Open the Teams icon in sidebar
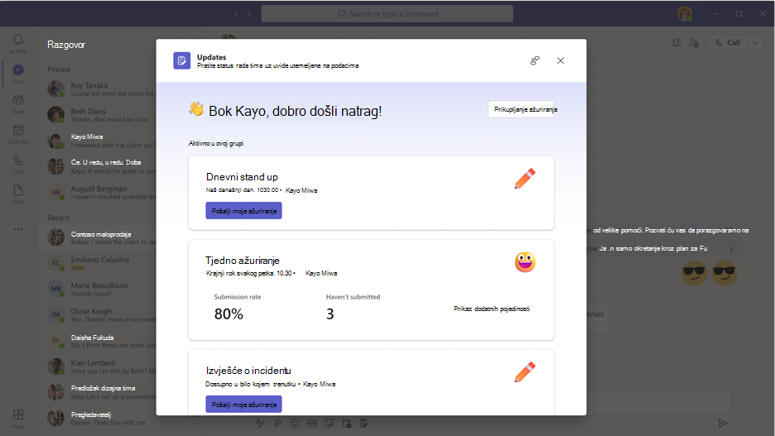 17,103
